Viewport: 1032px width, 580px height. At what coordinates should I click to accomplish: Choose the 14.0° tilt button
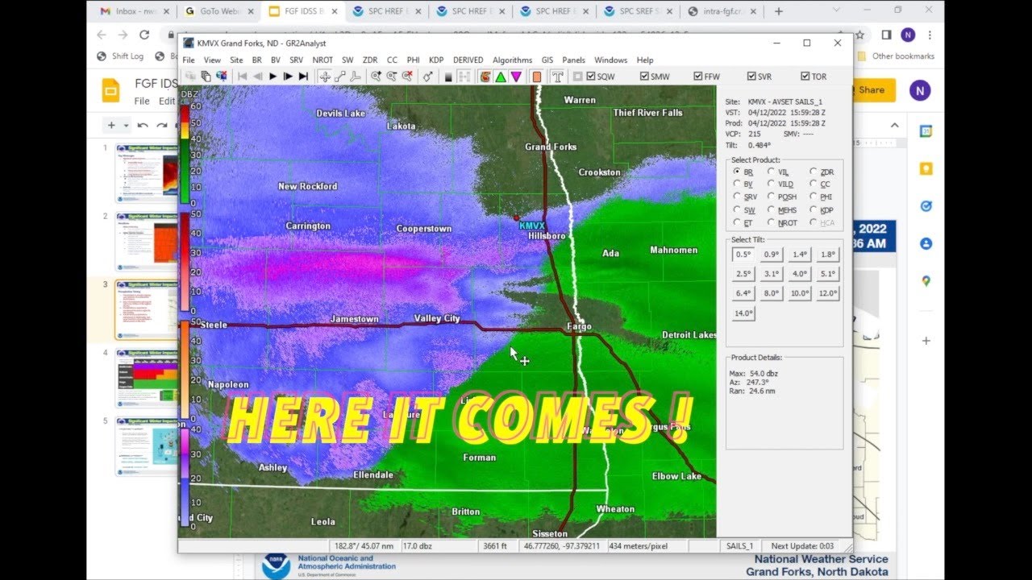tap(743, 313)
